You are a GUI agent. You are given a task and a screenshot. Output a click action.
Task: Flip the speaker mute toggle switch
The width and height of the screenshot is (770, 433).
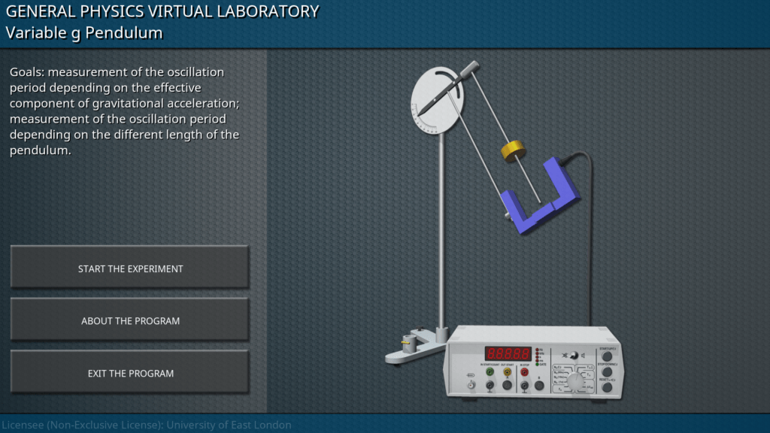(x=574, y=356)
